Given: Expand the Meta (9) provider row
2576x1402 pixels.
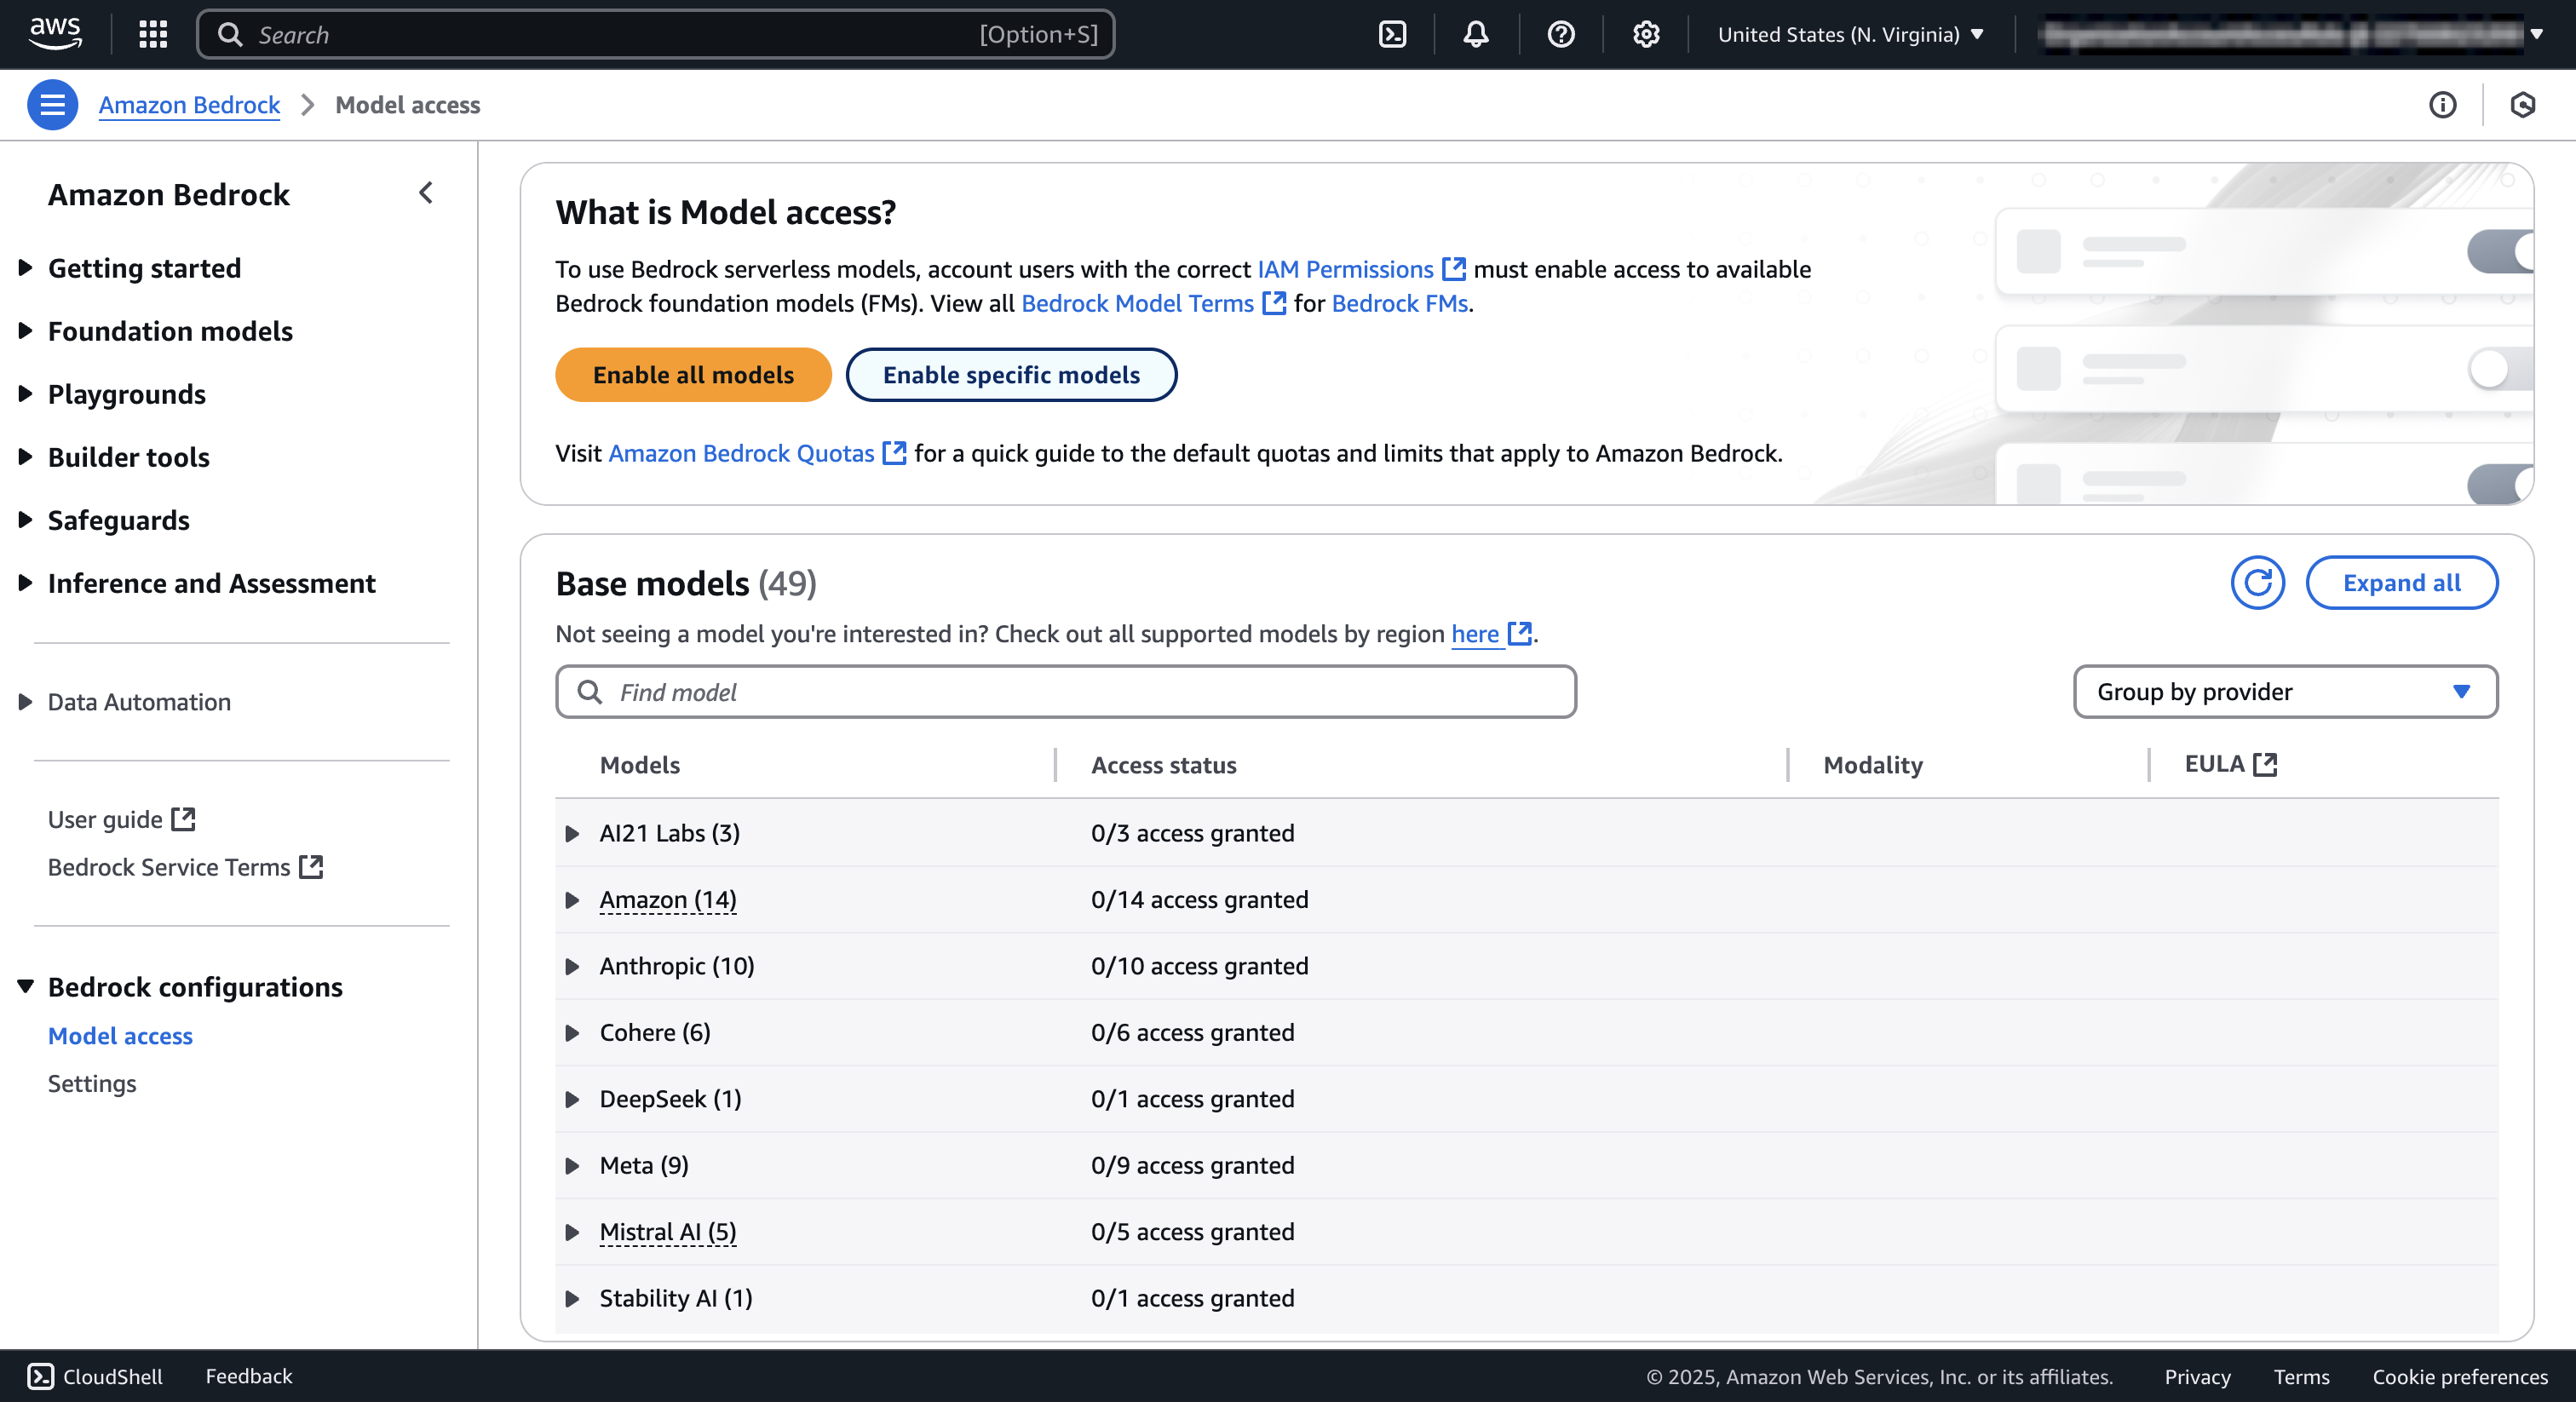Looking at the screenshot, I should (572, 1165).
